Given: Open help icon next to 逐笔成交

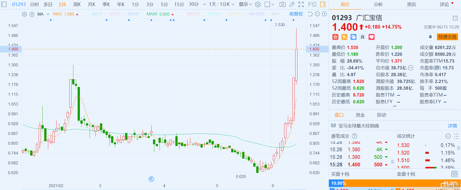Looking at the screenshot, I should click(354, 136).
